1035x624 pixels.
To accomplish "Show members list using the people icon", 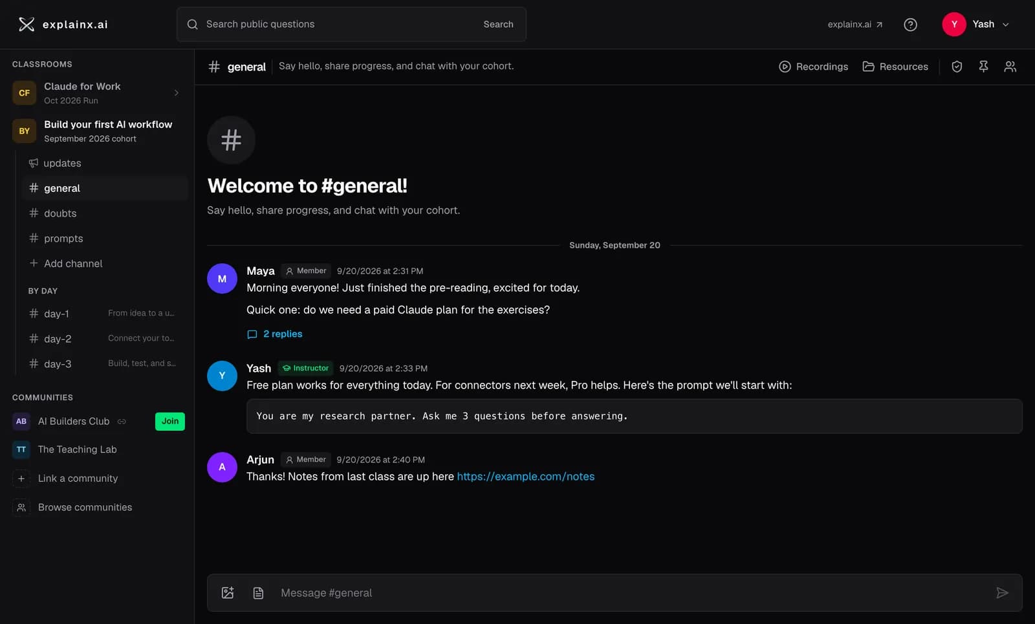I will 1010,67.
